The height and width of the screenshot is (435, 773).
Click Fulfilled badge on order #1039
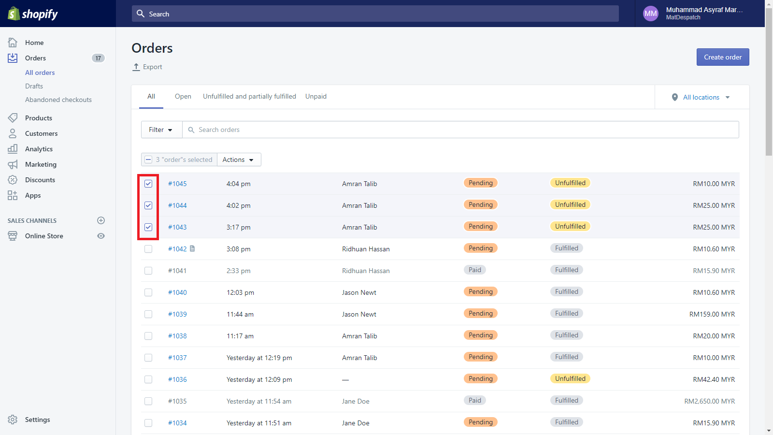567,313
